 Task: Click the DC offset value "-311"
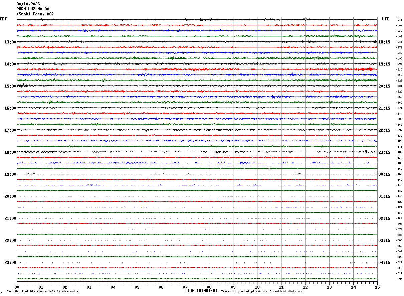tap(399, 273)
